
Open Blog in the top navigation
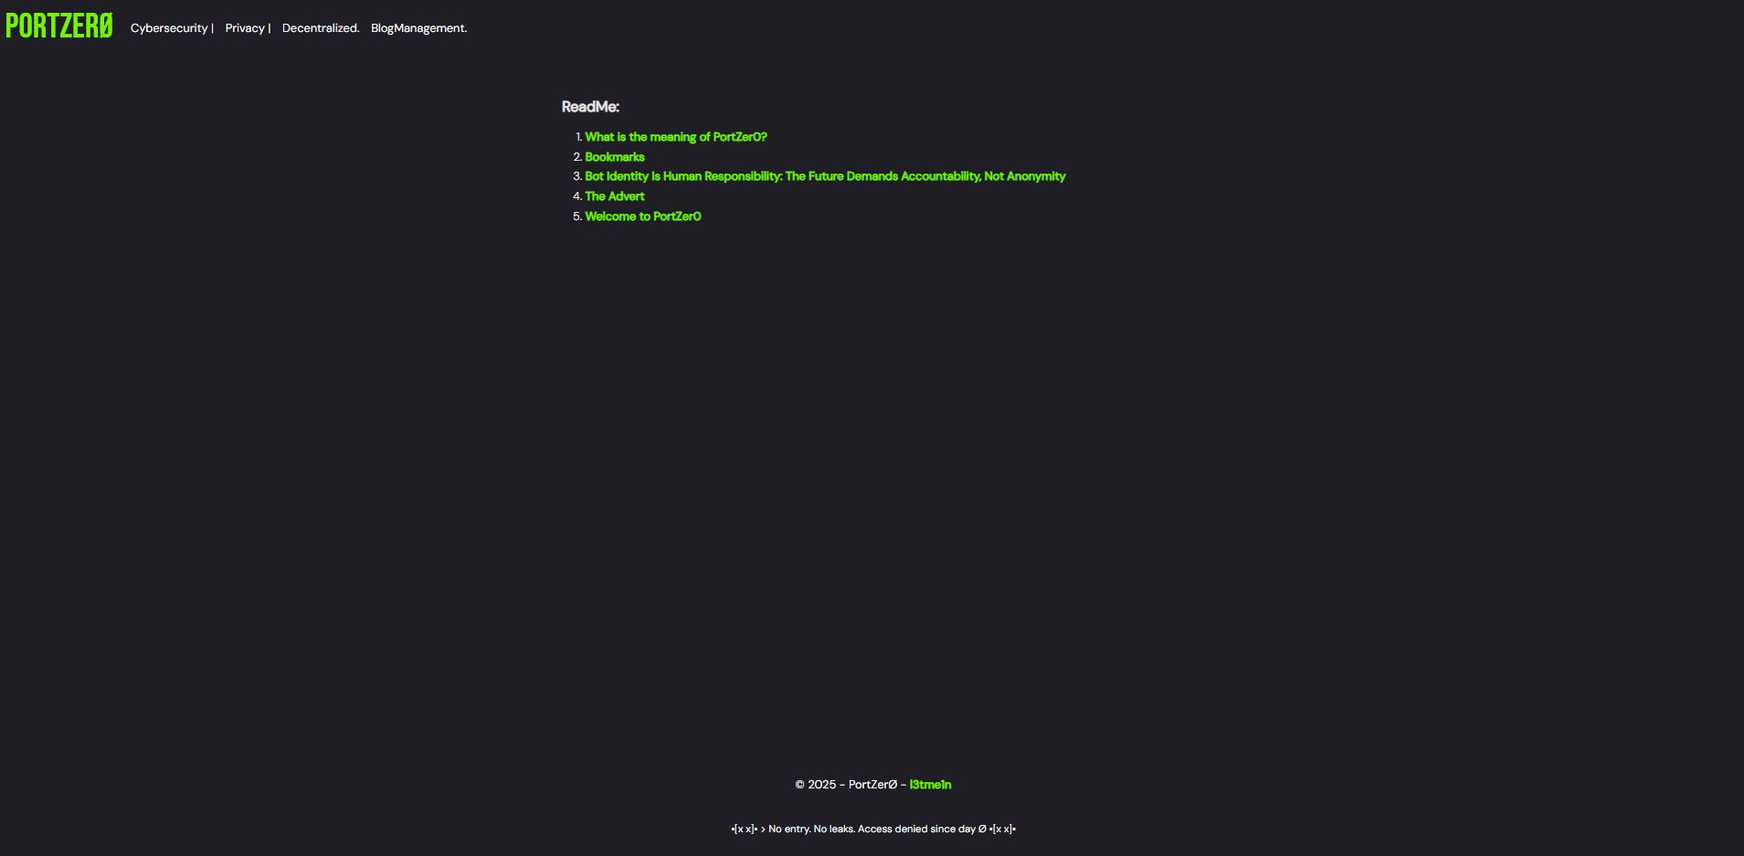tap(382, 28)
